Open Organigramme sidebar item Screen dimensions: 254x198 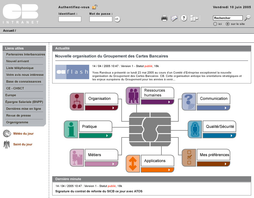[x=17, y=122]
